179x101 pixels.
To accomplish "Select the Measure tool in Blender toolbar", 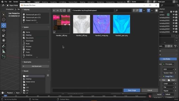I will click(x=4, y=51).
